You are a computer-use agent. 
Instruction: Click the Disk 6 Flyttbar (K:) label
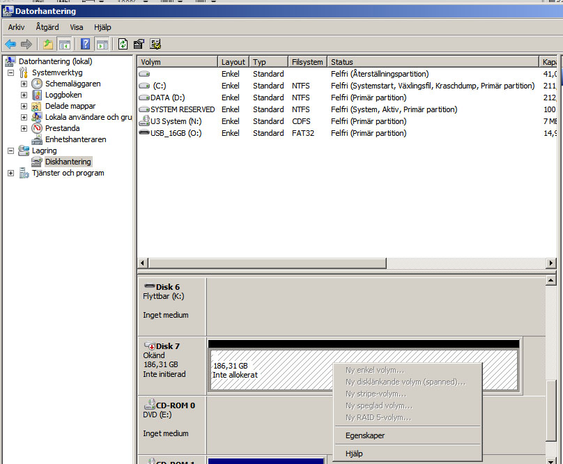[163, 296]
